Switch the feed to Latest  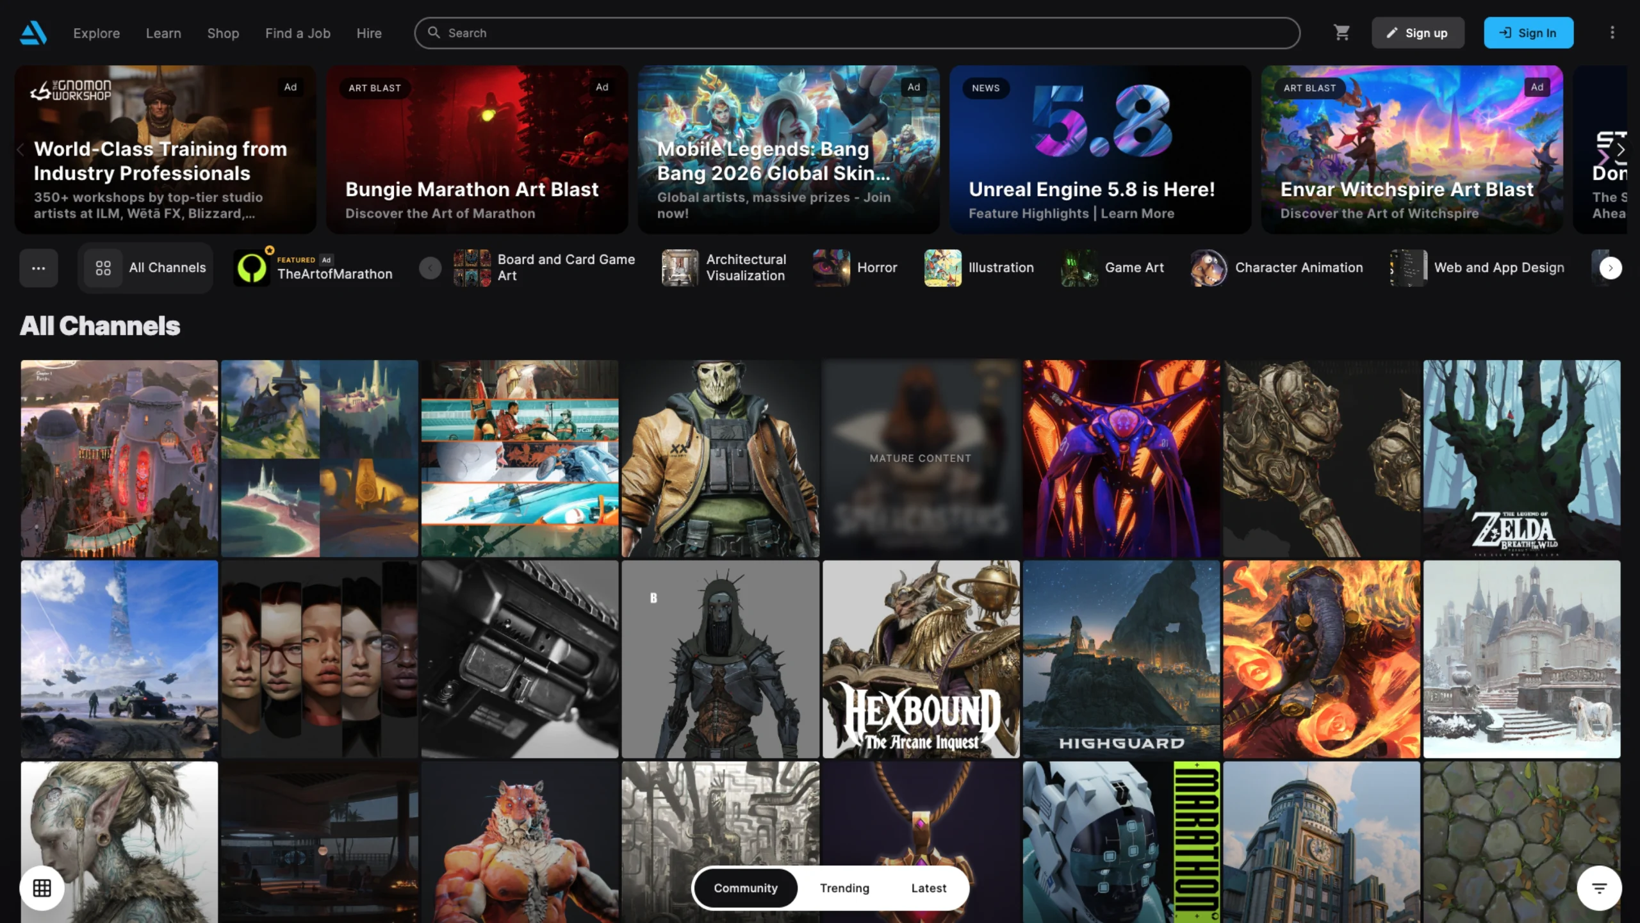(928, 888)
